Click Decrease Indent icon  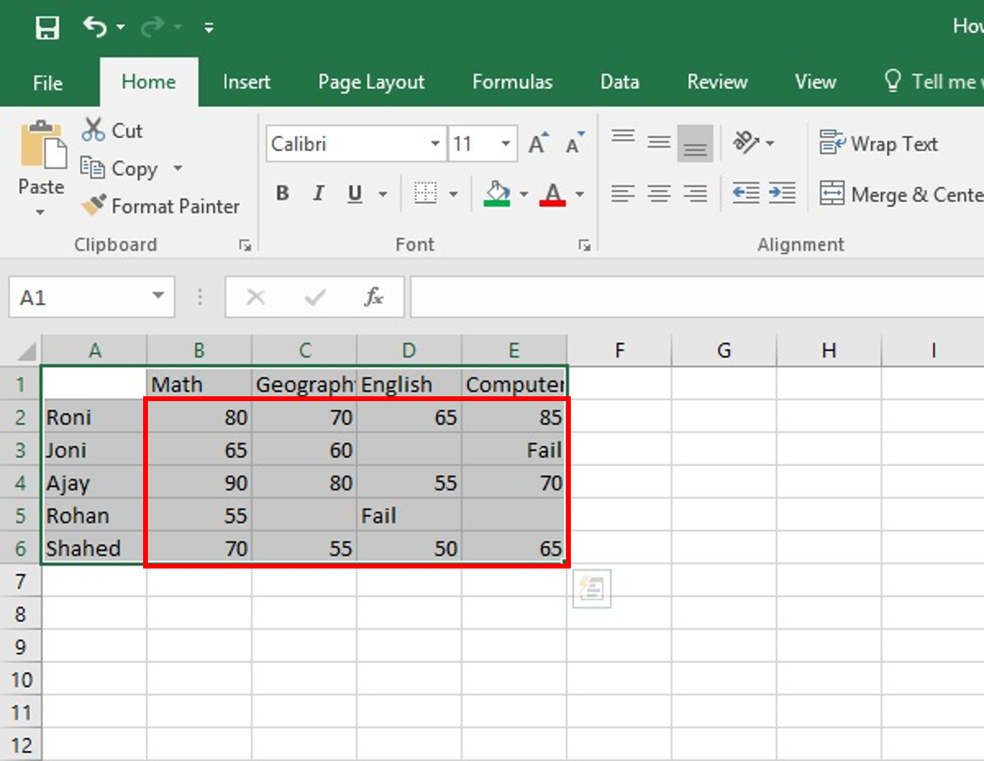click(x=745, y=193)
